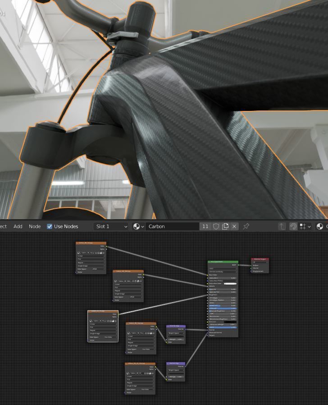Browse images icon in bottommost image texture node
The width and height of the screenshot is (328, 405).
pos(128,373)
